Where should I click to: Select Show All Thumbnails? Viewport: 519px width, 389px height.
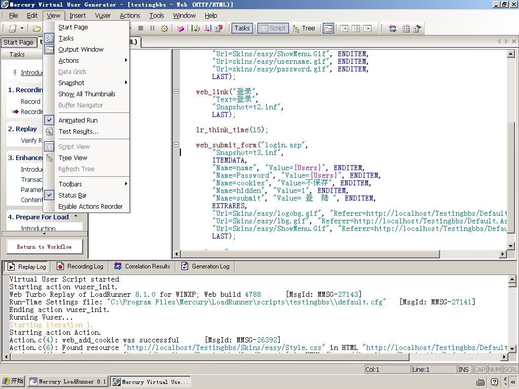[x=86, y=94]
